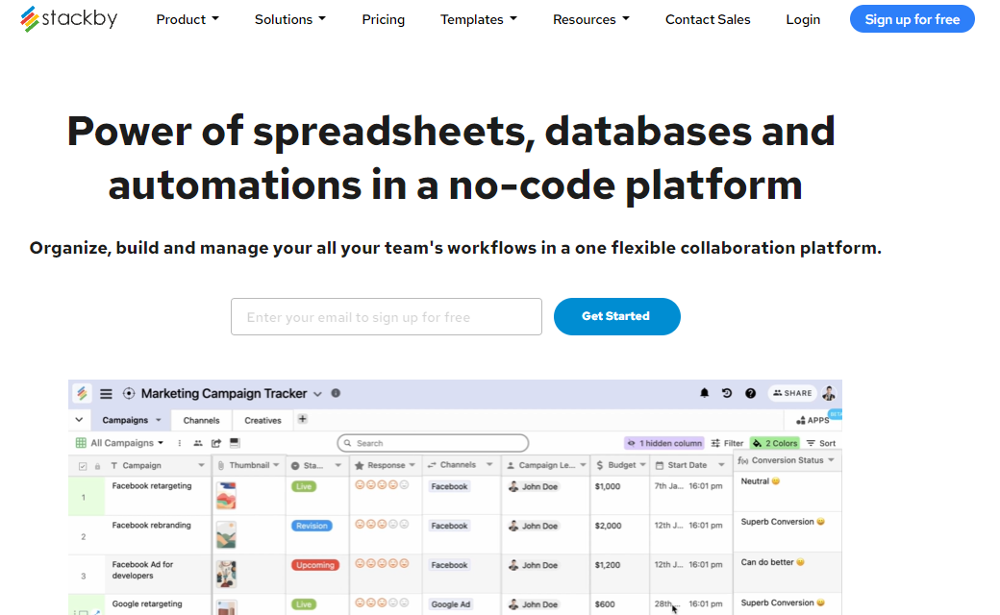The image size is (1000, 615).
Task: Click the view options three-dot icon
Action: pyautogui.click(x=179, y=443)
